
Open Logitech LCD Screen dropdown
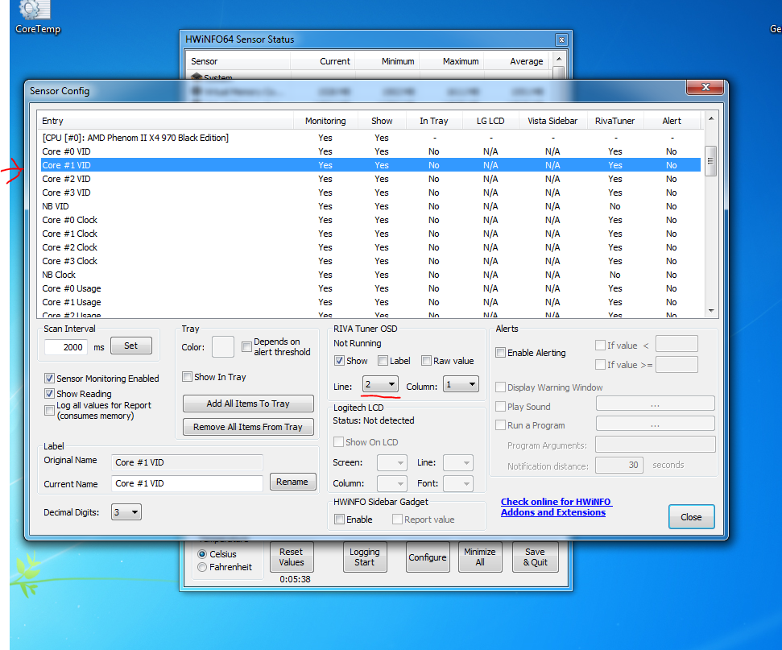pos(392,463)
